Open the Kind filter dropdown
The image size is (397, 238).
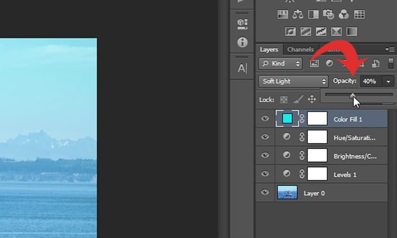tap(280, 63)
